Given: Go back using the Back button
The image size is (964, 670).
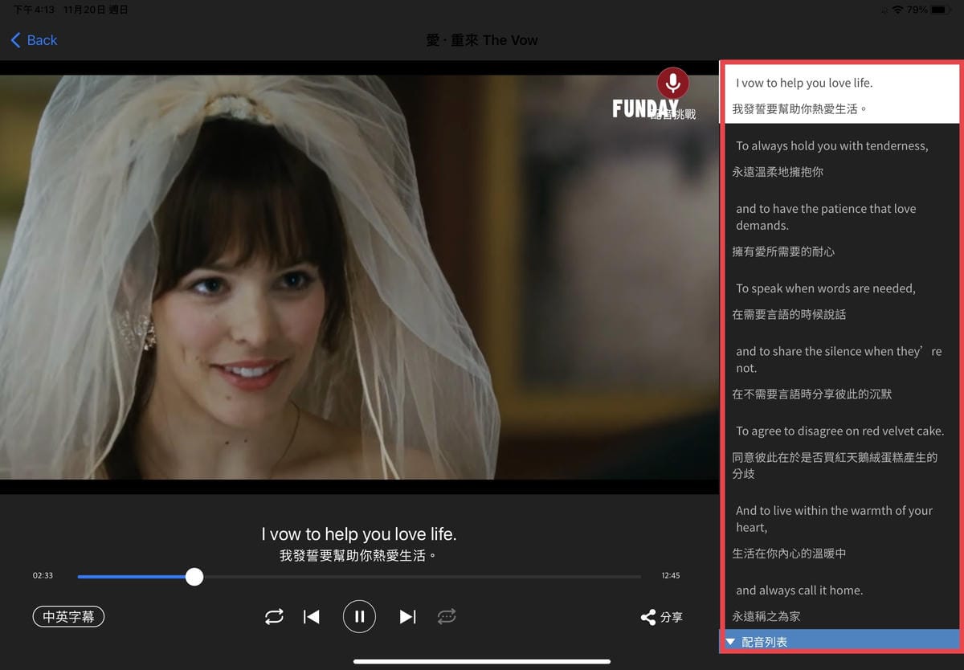Looking at the screenshot, I should 34,40.
